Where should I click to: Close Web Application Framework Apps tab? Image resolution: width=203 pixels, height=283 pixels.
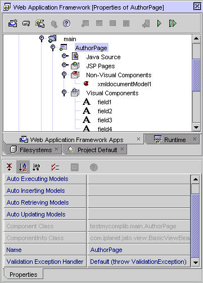pos(138,139)
